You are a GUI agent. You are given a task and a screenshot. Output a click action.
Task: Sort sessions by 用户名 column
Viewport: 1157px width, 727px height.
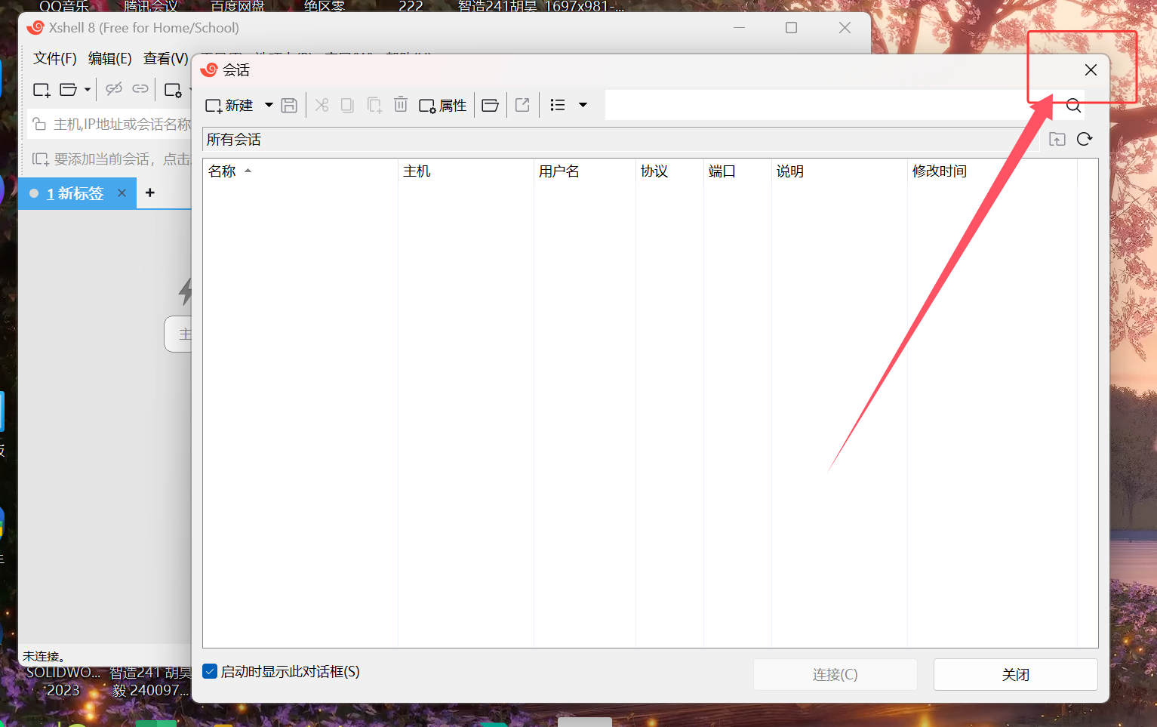pos(585,171)
